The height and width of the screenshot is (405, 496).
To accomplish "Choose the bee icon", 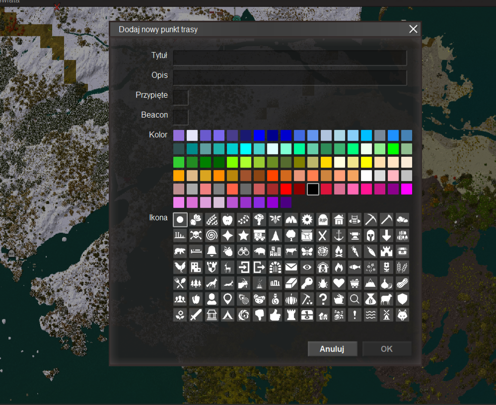I will (x=275, y=219).
